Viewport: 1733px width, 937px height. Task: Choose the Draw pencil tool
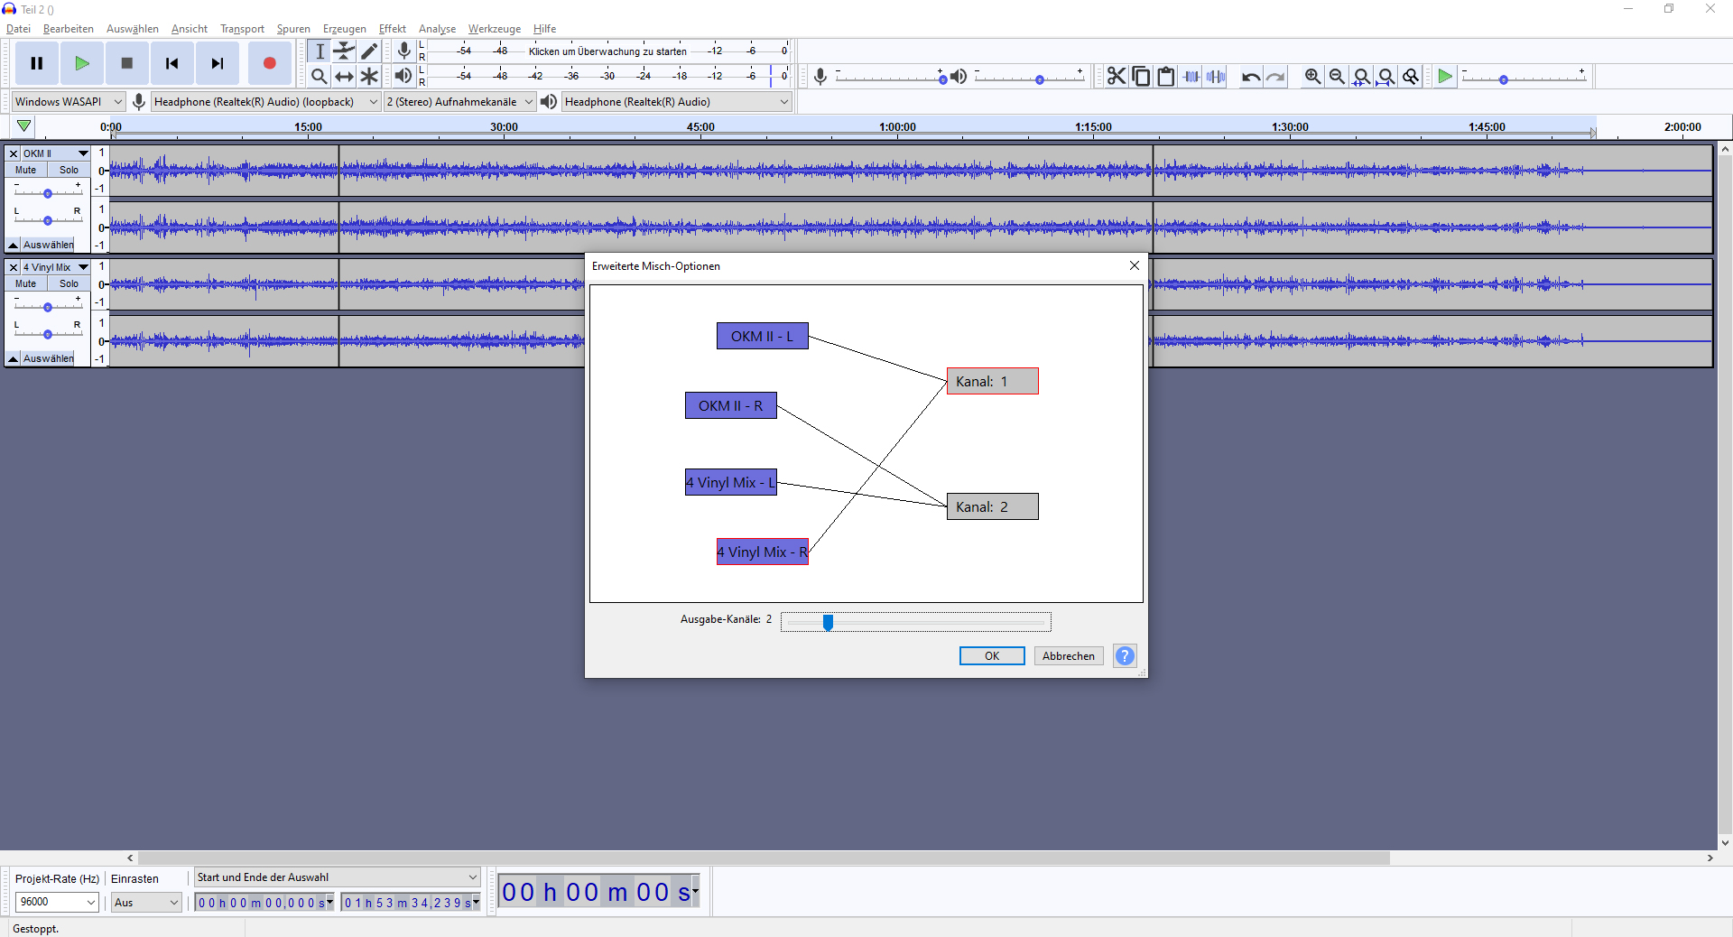click(369, 51)
